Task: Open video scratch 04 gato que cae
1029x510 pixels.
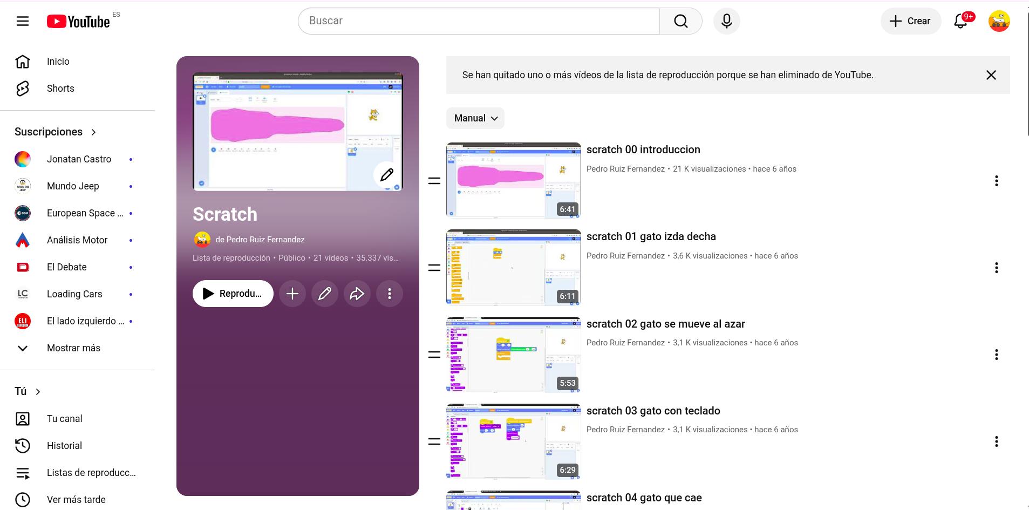Action: pos(644,498)
